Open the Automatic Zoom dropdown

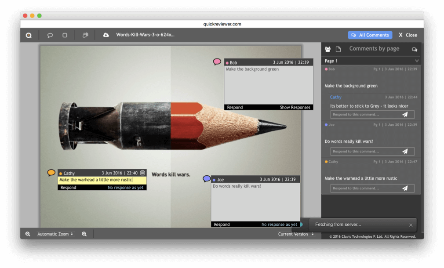[x=55, y=234]
